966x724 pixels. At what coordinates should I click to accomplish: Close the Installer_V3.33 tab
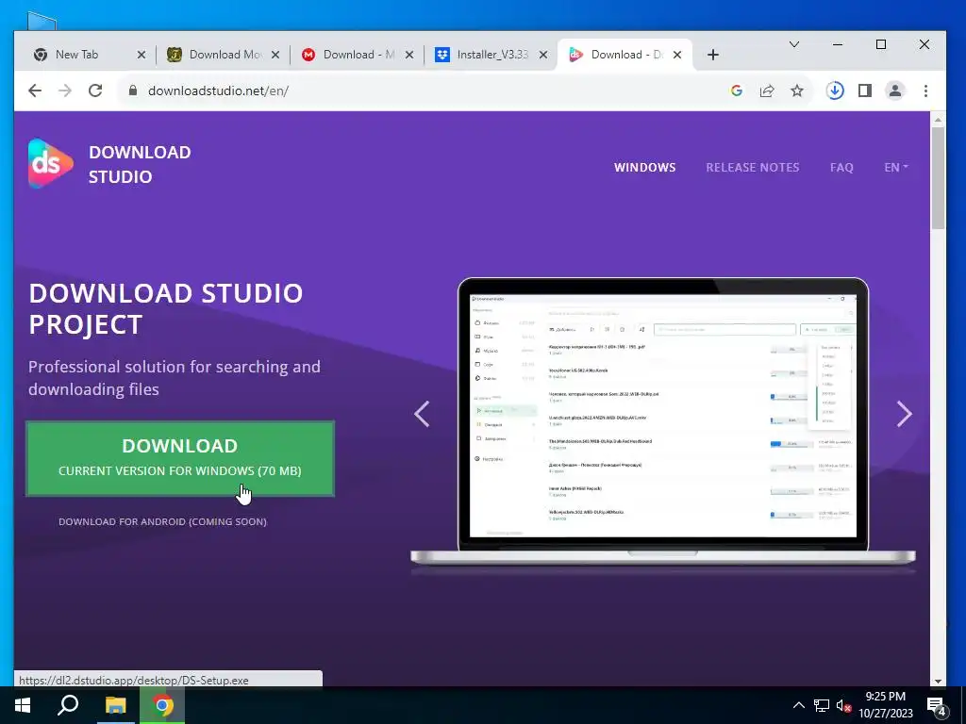click(542, 55)
